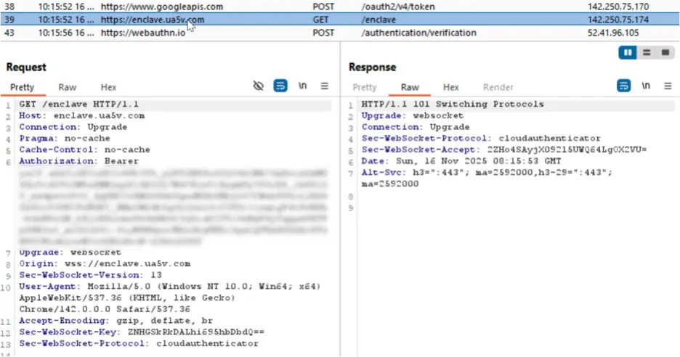Toggle line wrap in the Response panel
680x357 pixels.
pos(623,86)
